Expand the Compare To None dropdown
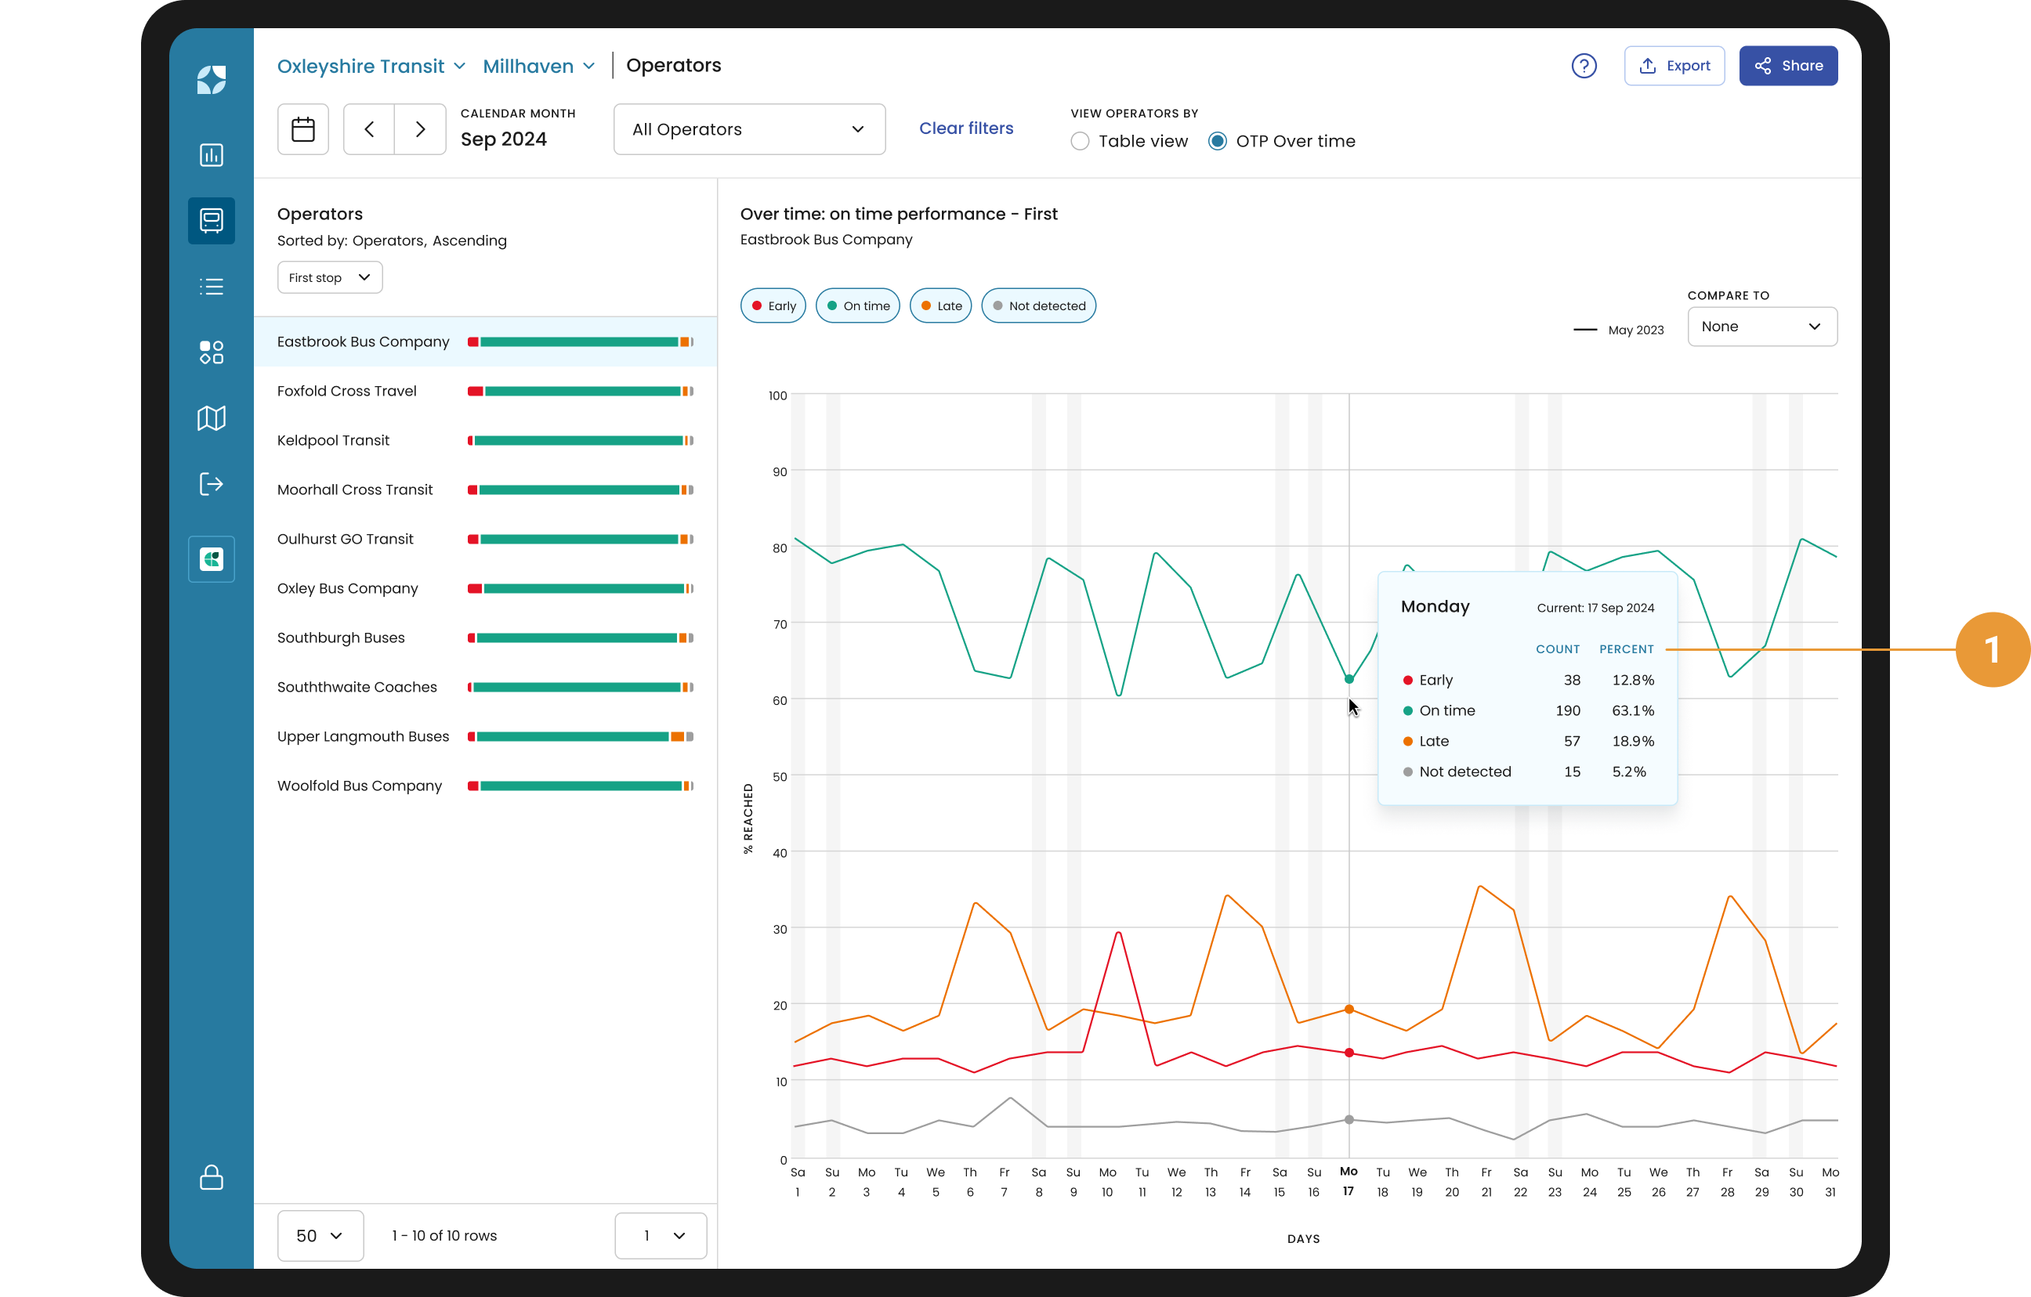The image size is (2031, 1297). [x=1761, y=327]
